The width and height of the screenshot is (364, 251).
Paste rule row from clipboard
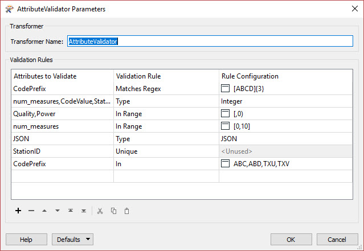(x=127, y=211)
